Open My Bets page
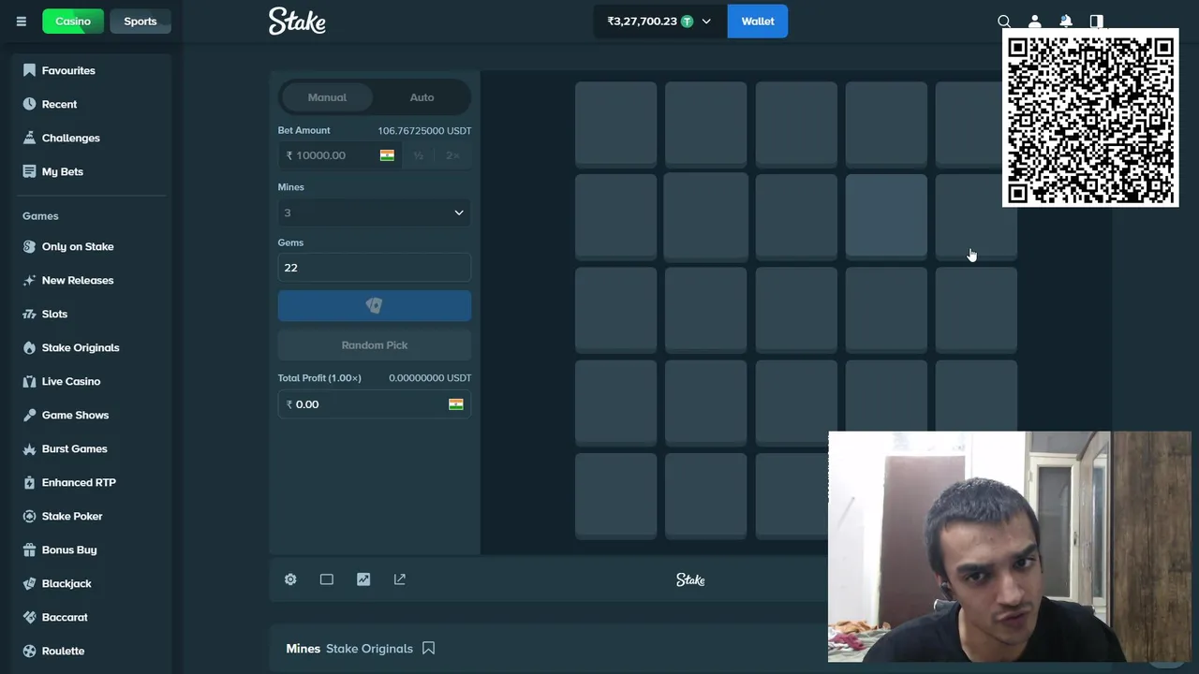The width and height of the screenshot is (1199, 674). [x=63, y=171]
